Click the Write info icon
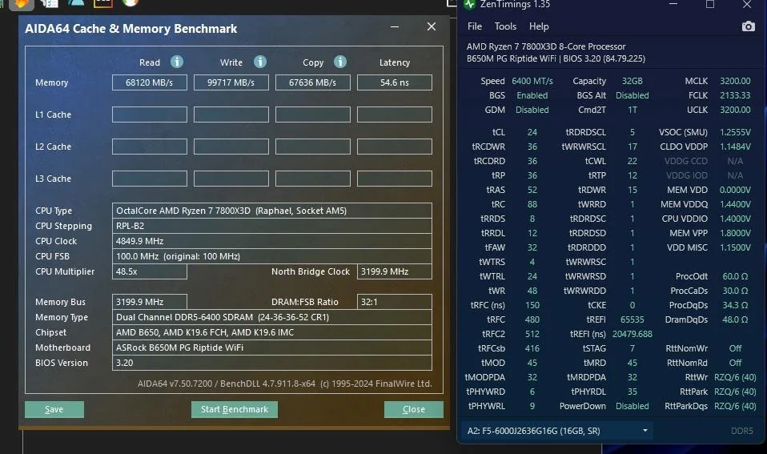Viewport: 767px width, 454px height. pos(259,62)
